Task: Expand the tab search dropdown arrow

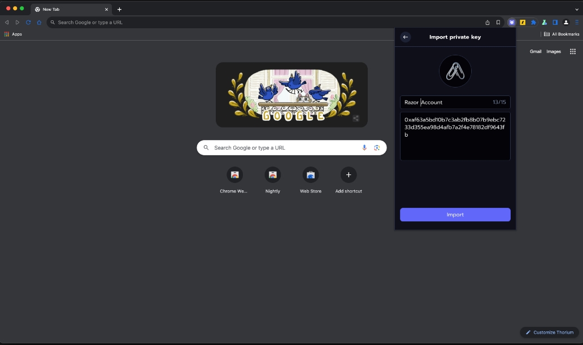Action: (x=577, y=9)
